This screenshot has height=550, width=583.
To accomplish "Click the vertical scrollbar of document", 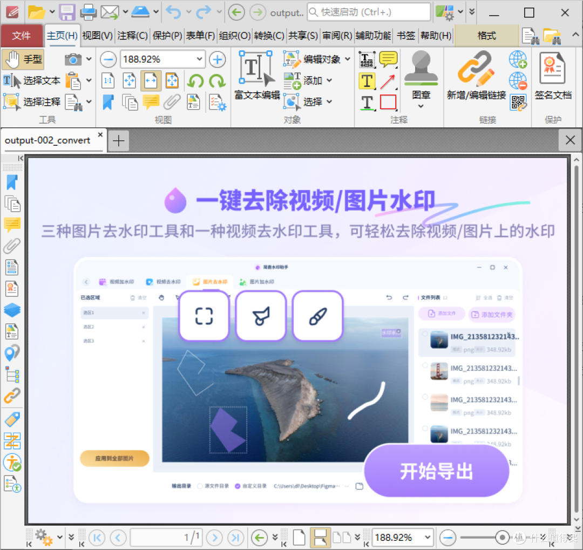I will click(577, 338).
